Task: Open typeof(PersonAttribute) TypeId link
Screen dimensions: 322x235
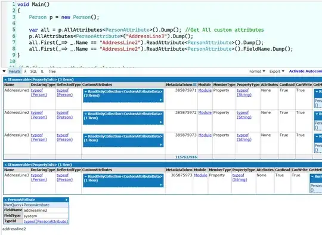Action: coord(45,221)
